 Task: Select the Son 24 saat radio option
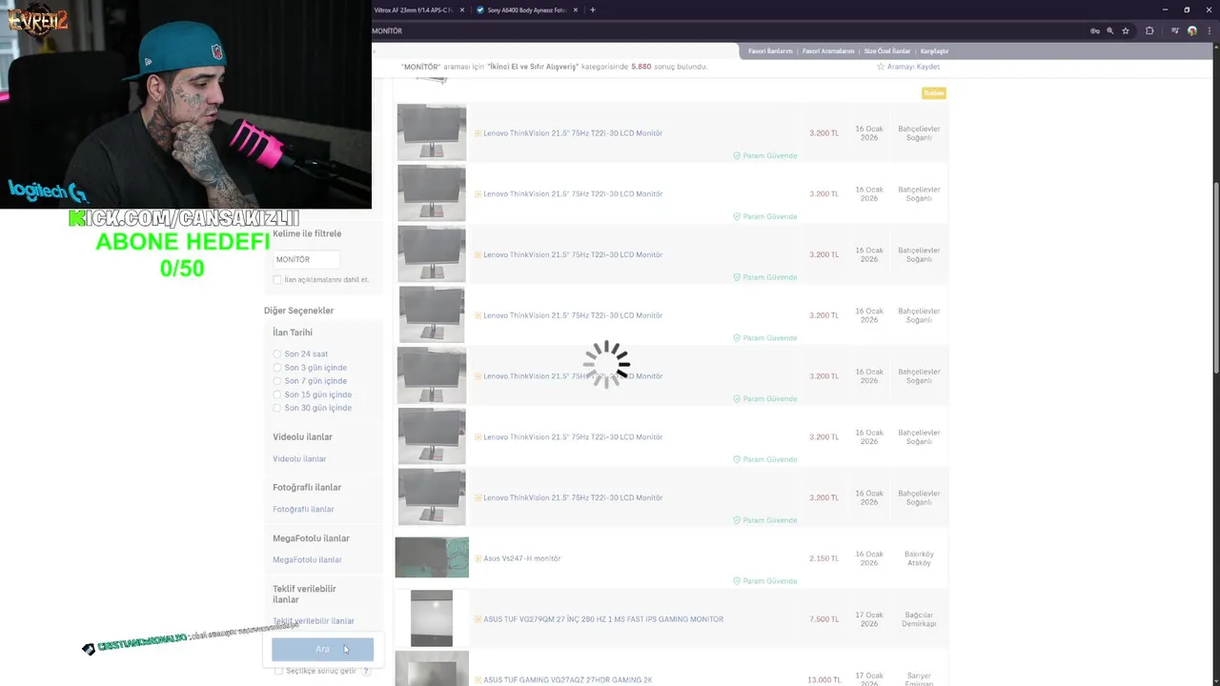[x=277, y=354]
